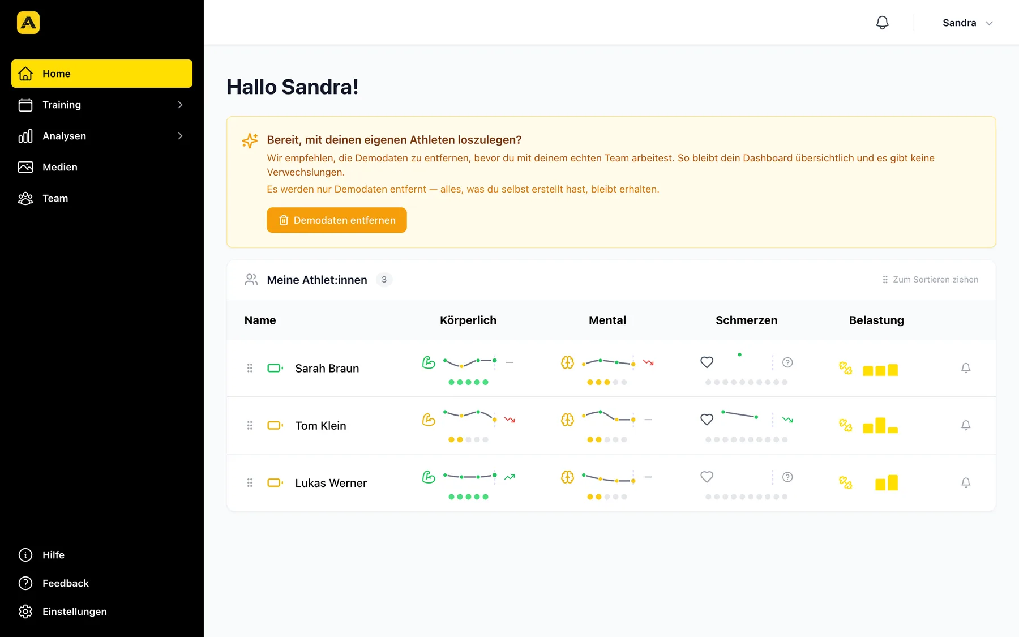Open the Feedback page
Viewport: 1019px width, 637px height.
102,583
